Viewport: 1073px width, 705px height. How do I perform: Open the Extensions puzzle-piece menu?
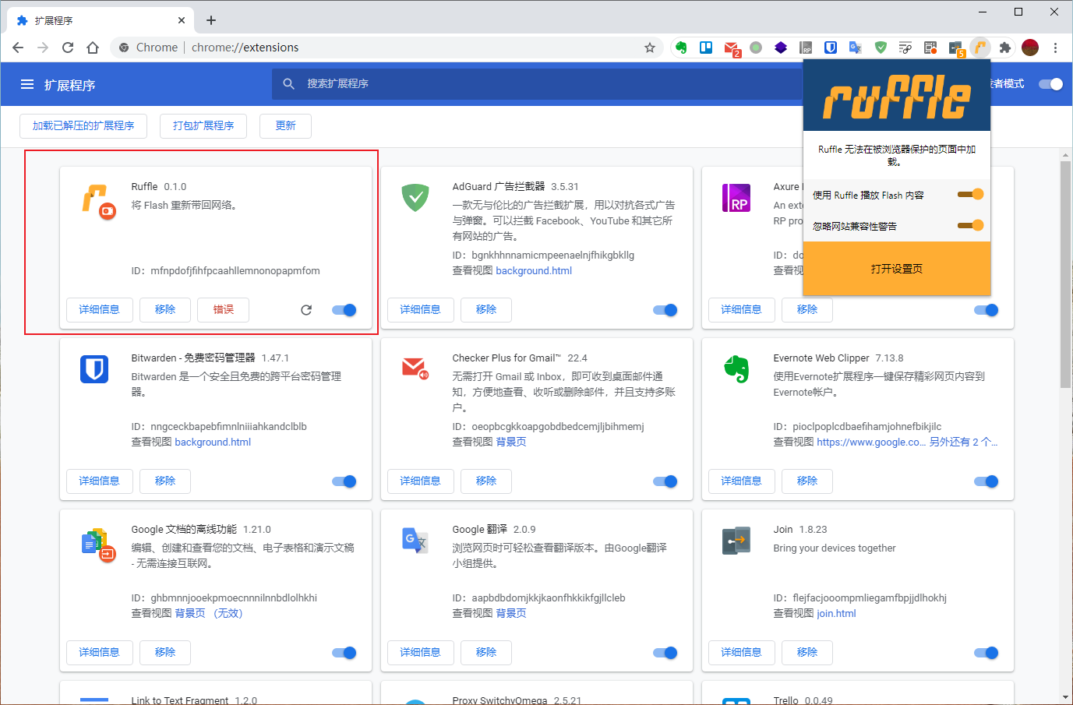click(1005, 48)
